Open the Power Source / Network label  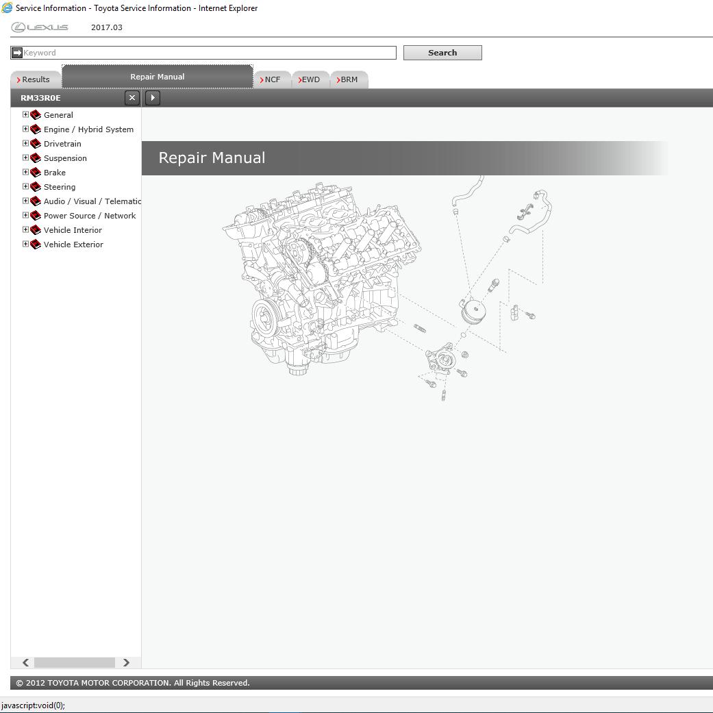(x=90, y=216)
